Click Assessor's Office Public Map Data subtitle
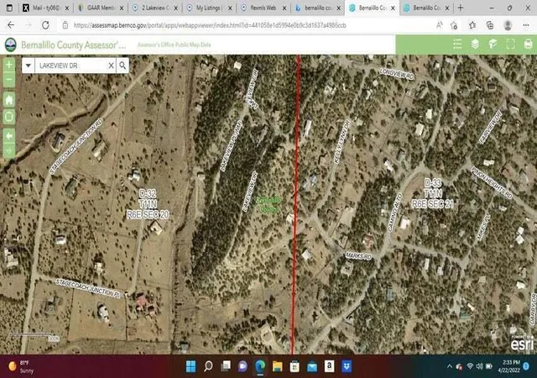 (x=174, y=45)
